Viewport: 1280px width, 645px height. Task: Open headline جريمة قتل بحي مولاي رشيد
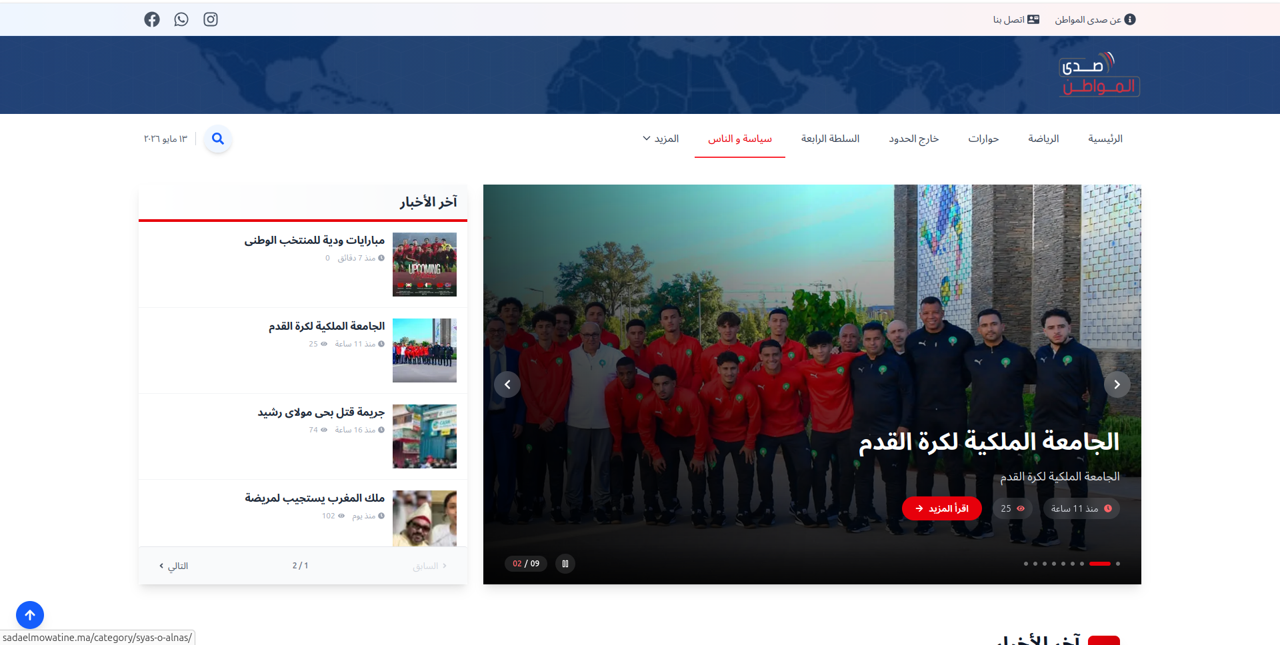321,412
